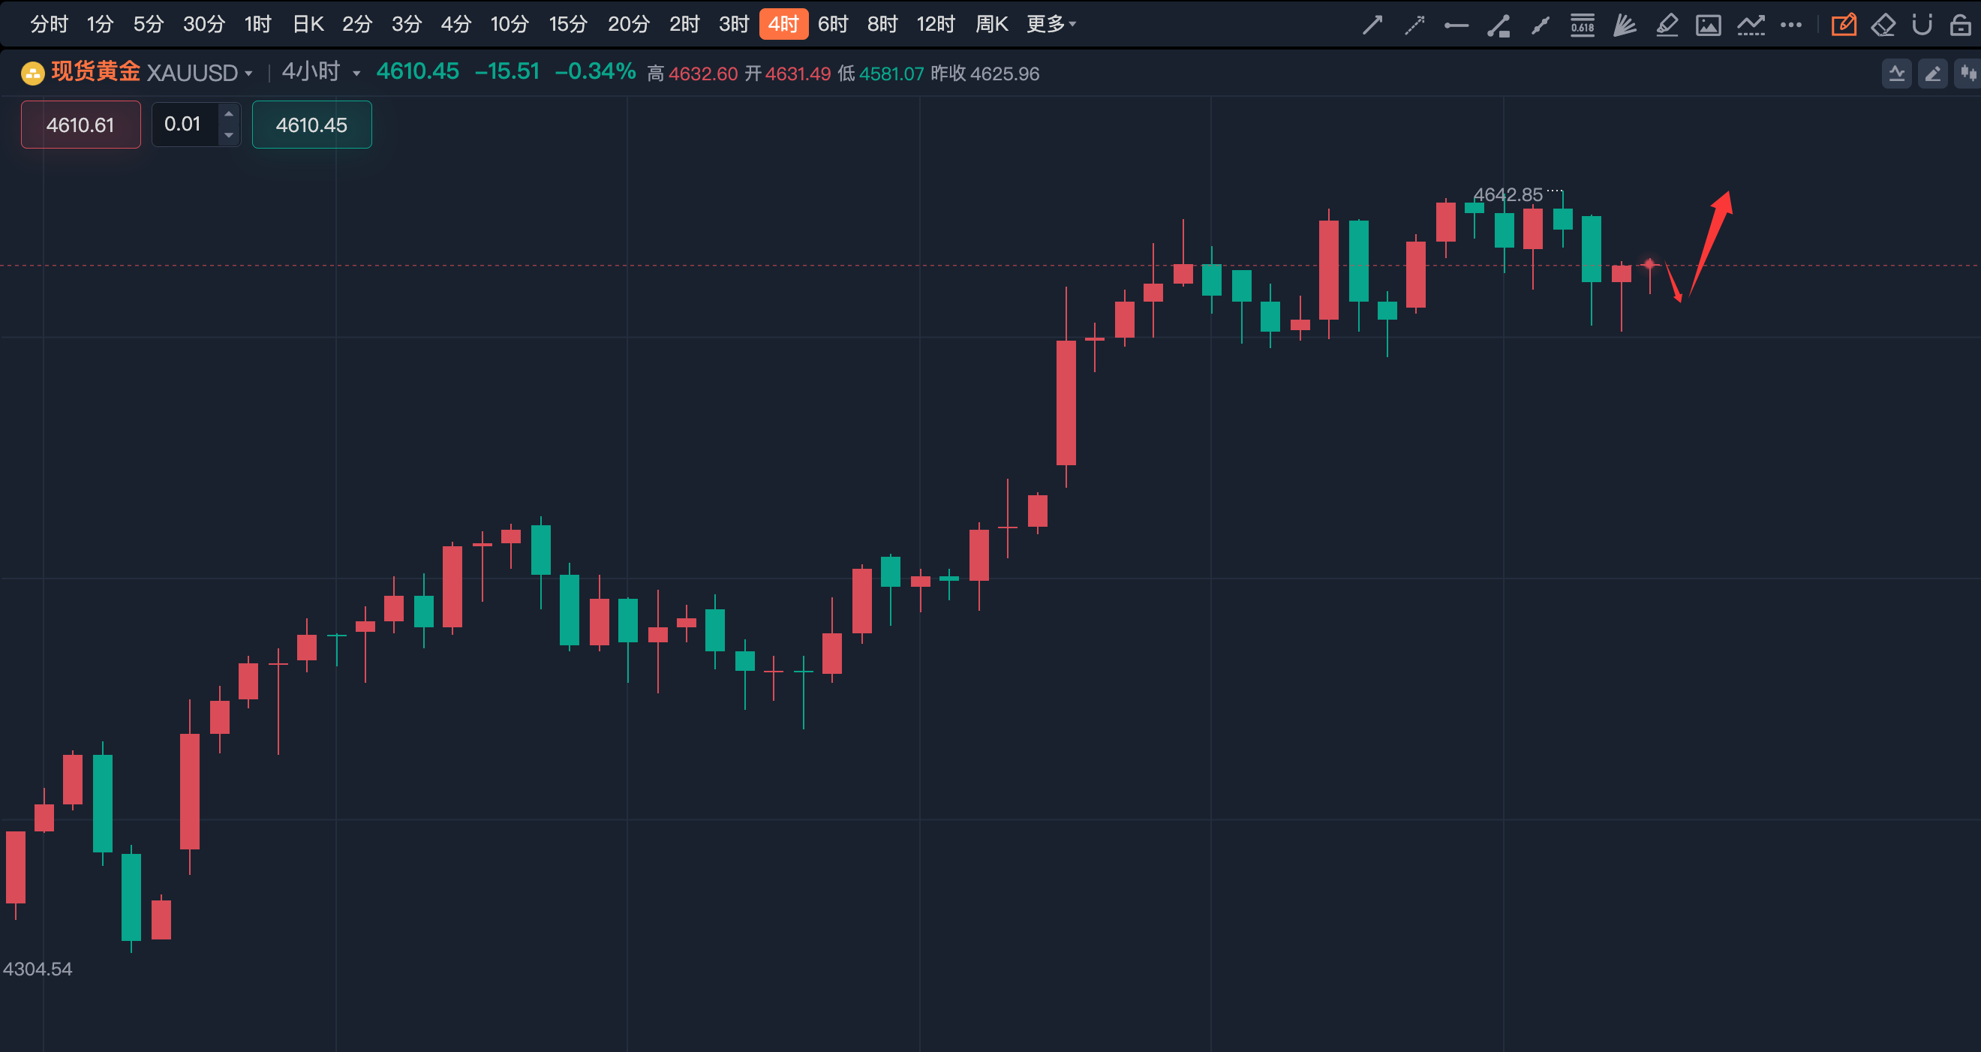Click the red 4610.61 sell button

click(81, 125)
